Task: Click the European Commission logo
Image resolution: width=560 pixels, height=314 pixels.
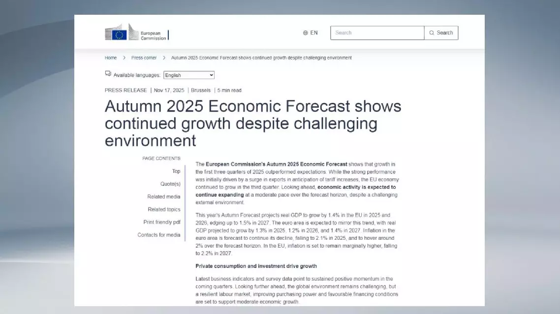Action: click(x=136, y=33)
